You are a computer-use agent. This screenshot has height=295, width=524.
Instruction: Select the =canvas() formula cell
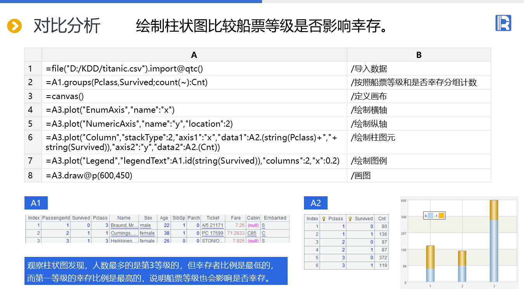[x=194, y=96]
